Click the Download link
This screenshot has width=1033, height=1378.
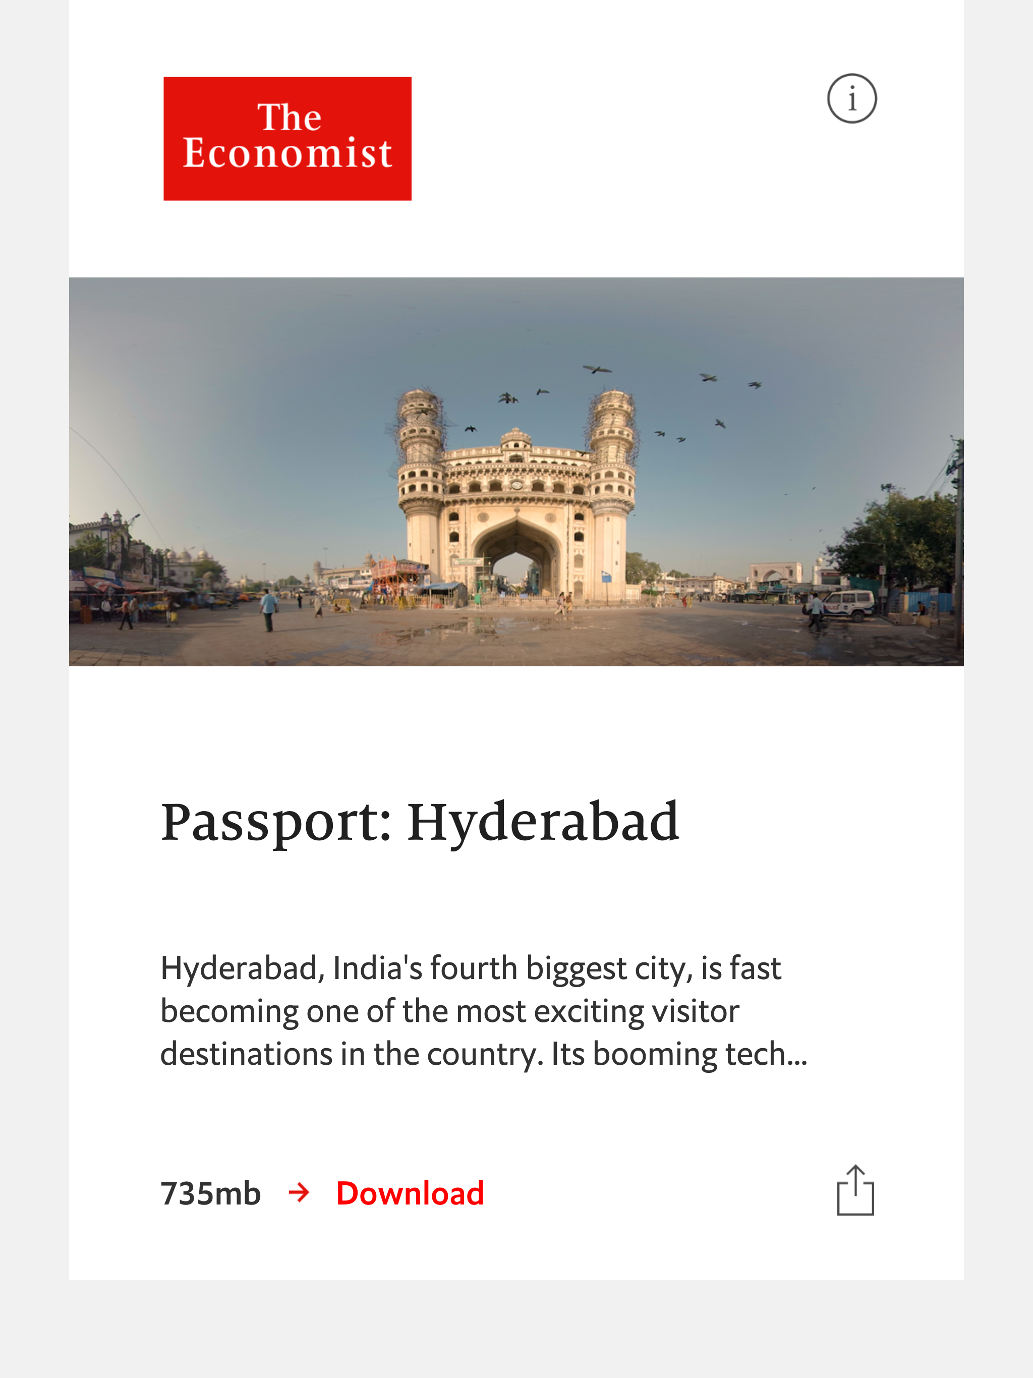[x=410, y=1193]
